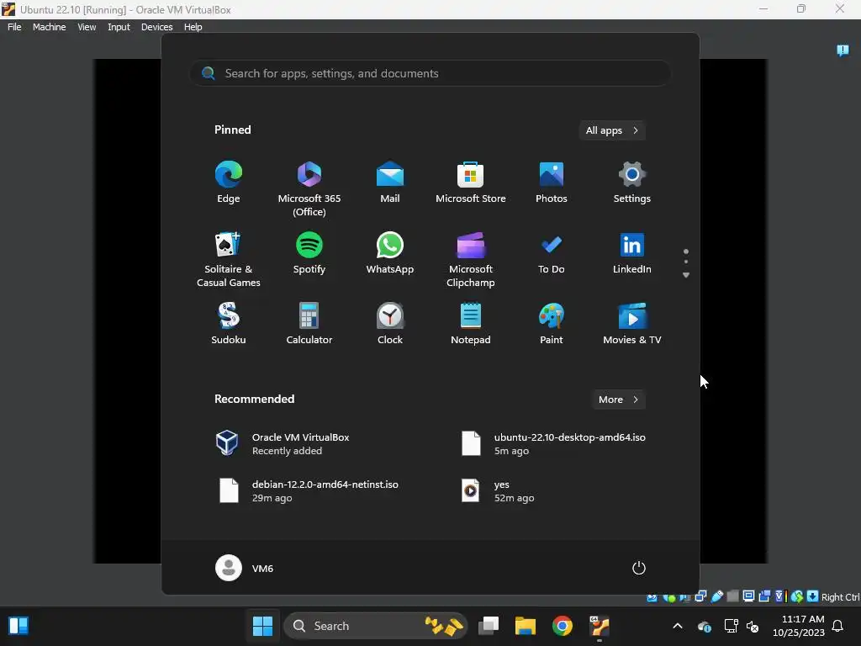Go to next pinned apps page arrow
Viewport: 861px width, 646px height.
tap(686, 275)
